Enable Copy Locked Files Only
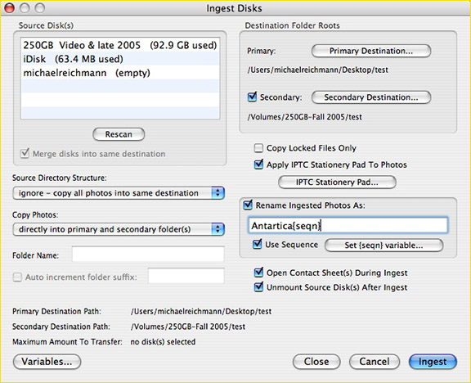 [258, 148]
